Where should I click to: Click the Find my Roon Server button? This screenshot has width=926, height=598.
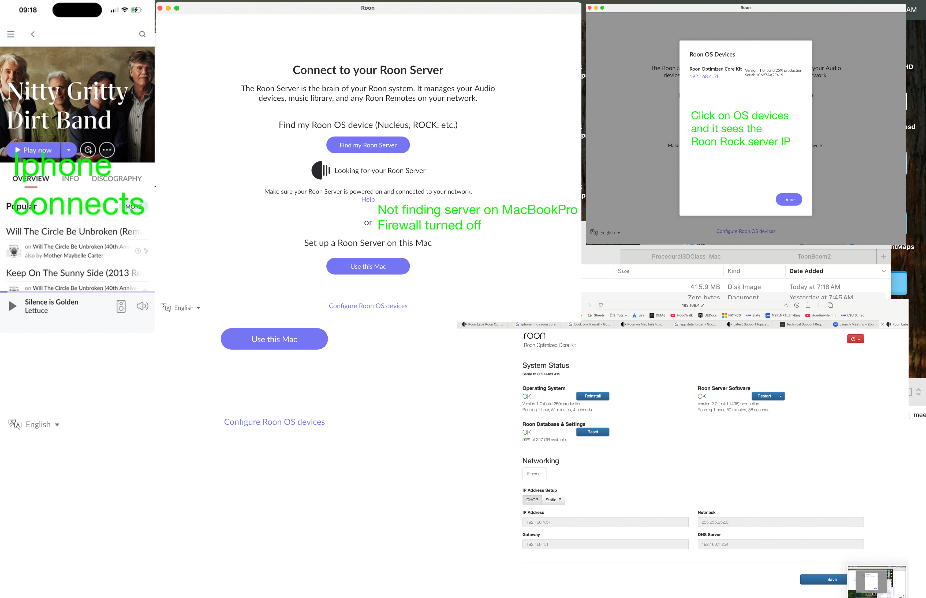(368, 145)
